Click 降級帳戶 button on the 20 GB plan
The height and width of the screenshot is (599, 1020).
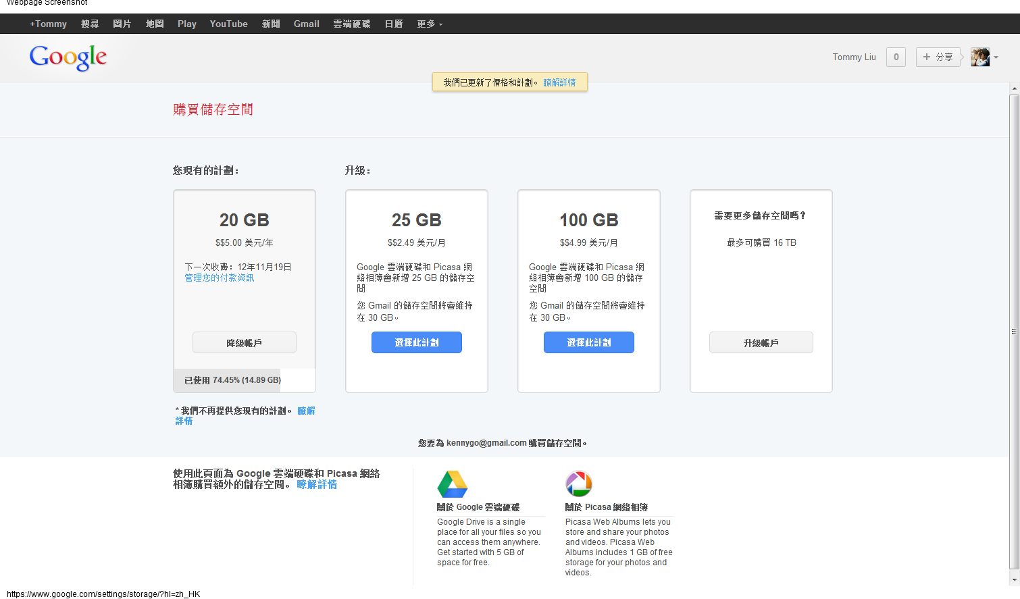pyautogui.click(x=245, y=342)
